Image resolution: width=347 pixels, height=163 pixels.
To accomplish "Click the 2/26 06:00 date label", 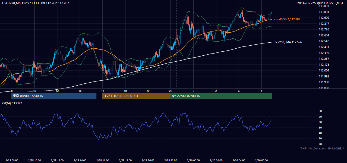I will [x=261, y=161].
